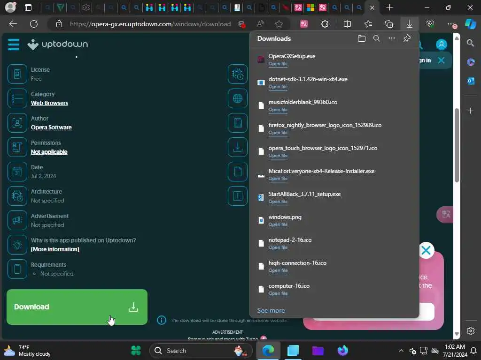The width and height of the screenshot is (481, 360).
Task: Select computer-16.ico download entry
Action: pyautogui.click(x=334, y=289)
